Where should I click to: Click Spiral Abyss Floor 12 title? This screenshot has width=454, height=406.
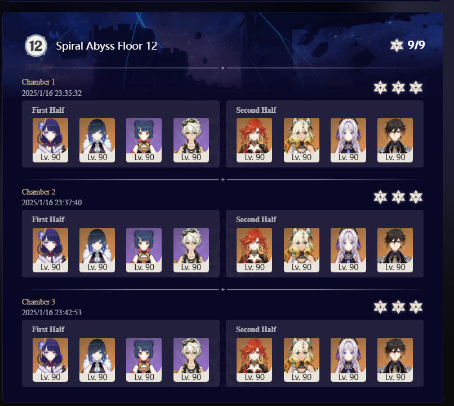coord(106,46)
